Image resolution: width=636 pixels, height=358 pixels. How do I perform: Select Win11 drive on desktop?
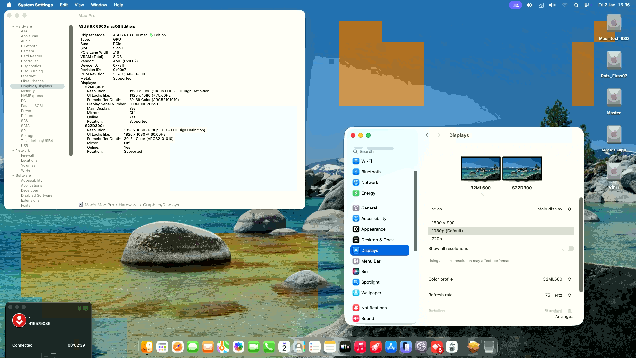(x=614, y=176)
